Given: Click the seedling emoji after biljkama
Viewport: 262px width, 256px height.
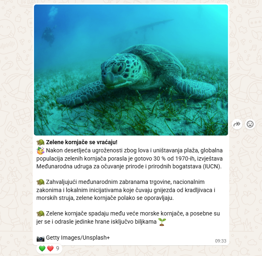Looking at the screenshot, I should point(162,222).
